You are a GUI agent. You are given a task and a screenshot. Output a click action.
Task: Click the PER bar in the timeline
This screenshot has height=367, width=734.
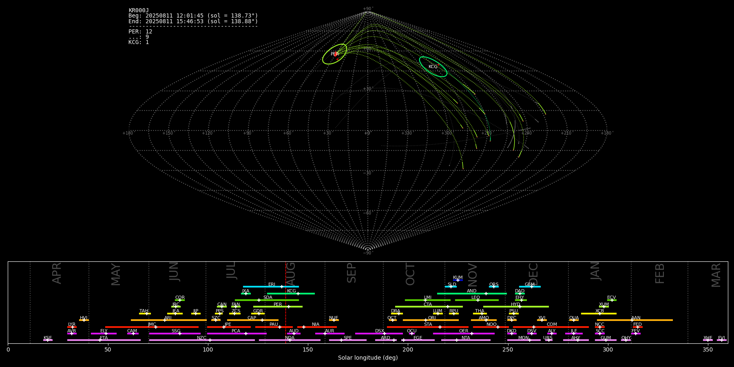click(x=278, y=307)
